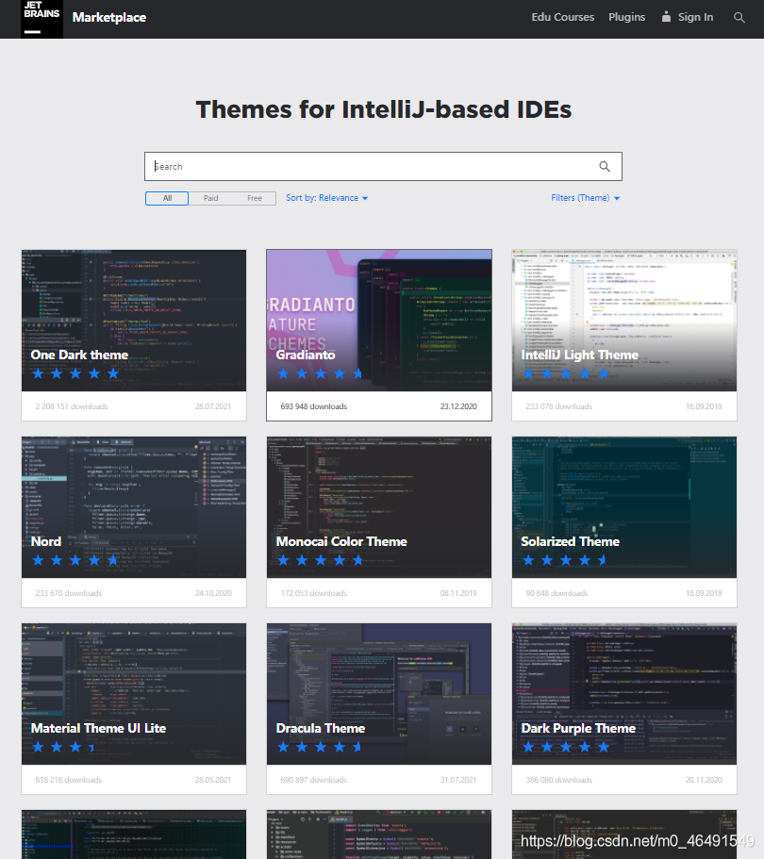Image resolution: width=764 pixels, height=859 pixels.
Task: Click the JetBrains logo in header
Action: (x=42, y=19)
